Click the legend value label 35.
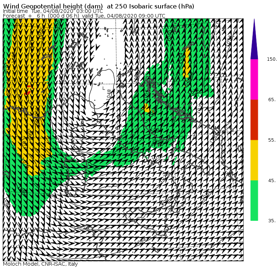 point(272,221)
